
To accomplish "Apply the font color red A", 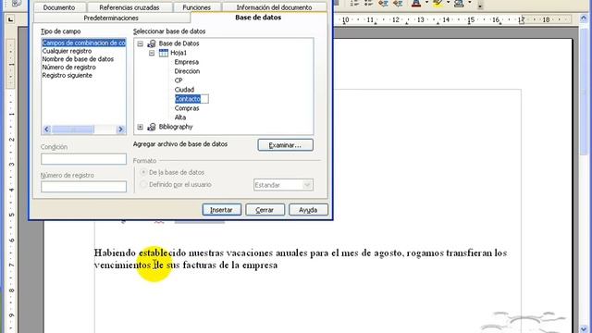I will click(x=416, y=4).
